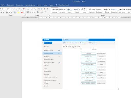The width and height of the screenshot is (131, 98).
Task: Apply the Texto en negrita style
Action: [122, 11]
